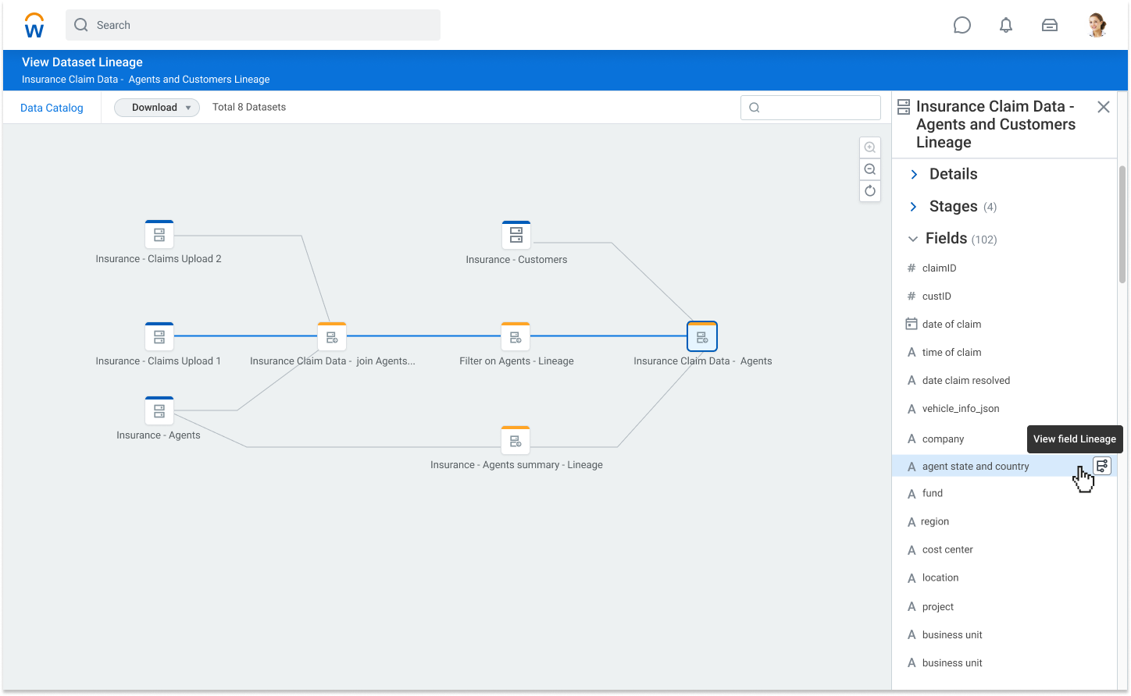1131x696 pixels.
Task: Click the zoom out magnifier icon
Action: [869, 169]
